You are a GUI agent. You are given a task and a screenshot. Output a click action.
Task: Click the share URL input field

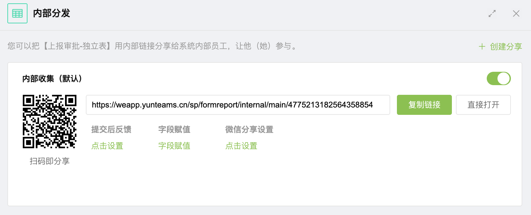point(238,105)
